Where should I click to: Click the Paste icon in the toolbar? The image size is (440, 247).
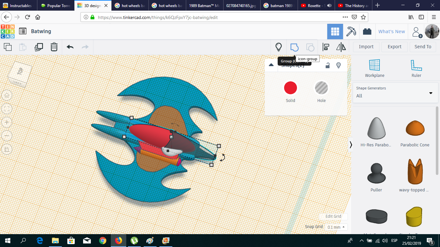coord(23,47)
